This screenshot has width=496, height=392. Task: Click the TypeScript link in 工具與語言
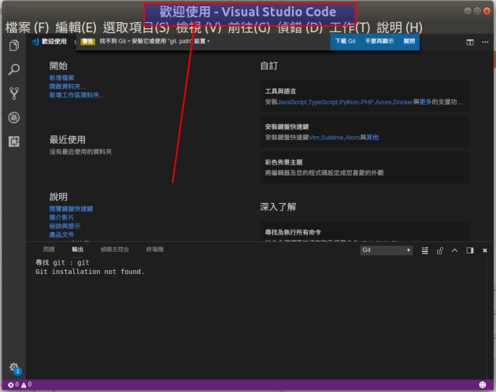(323, 102)
